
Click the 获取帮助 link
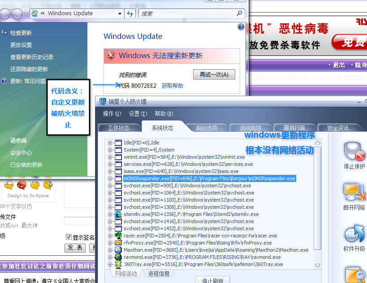pos(172,86)
